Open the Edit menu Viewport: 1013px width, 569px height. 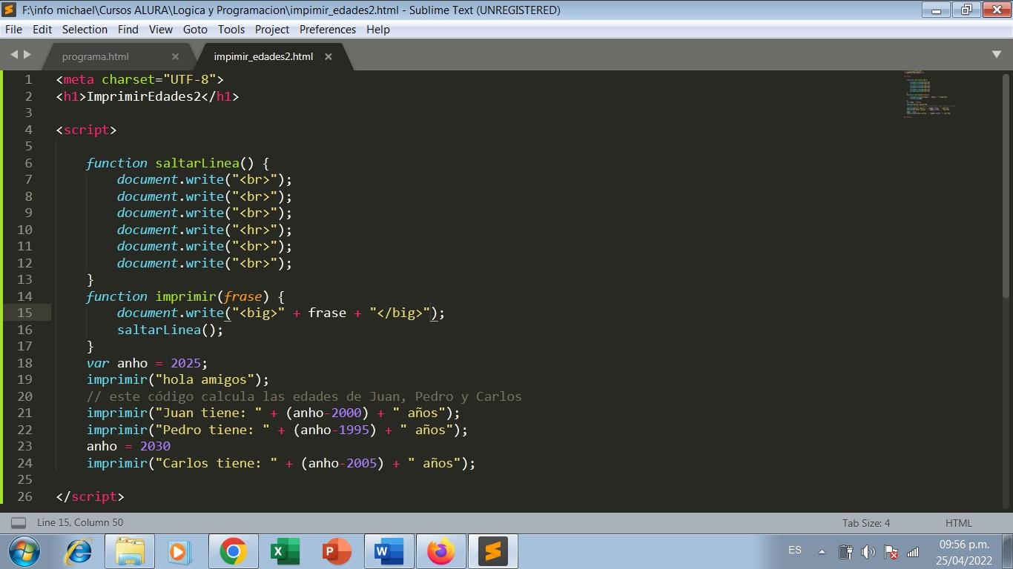42,30
